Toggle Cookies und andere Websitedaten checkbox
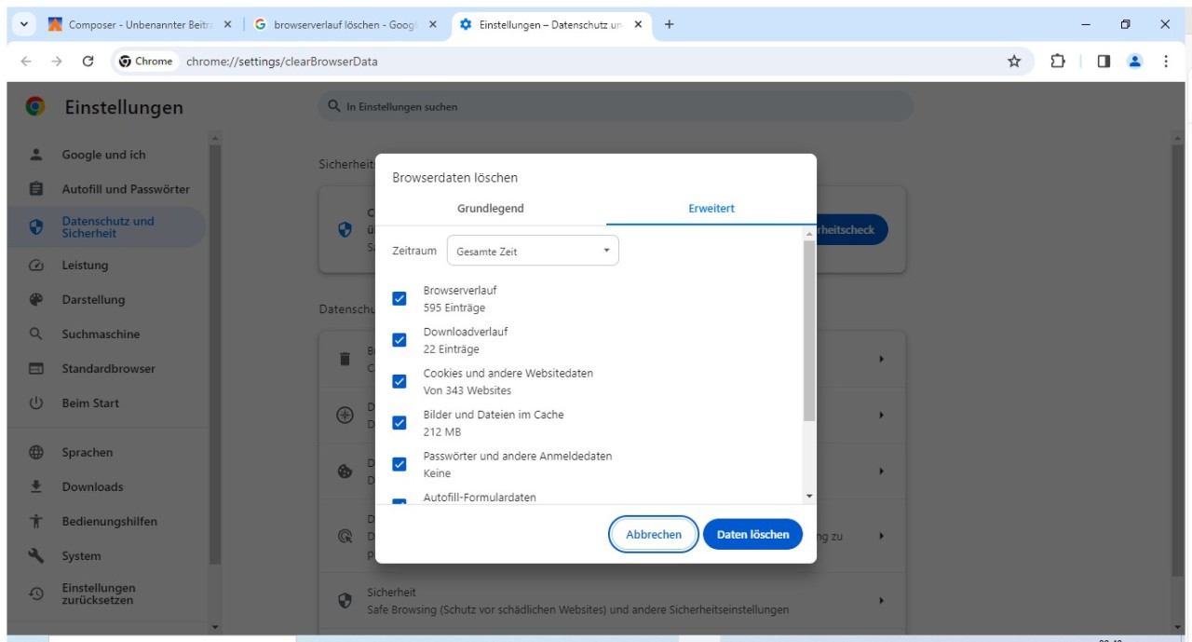The height and width of the screenshot is (642, 1192). 400,382
